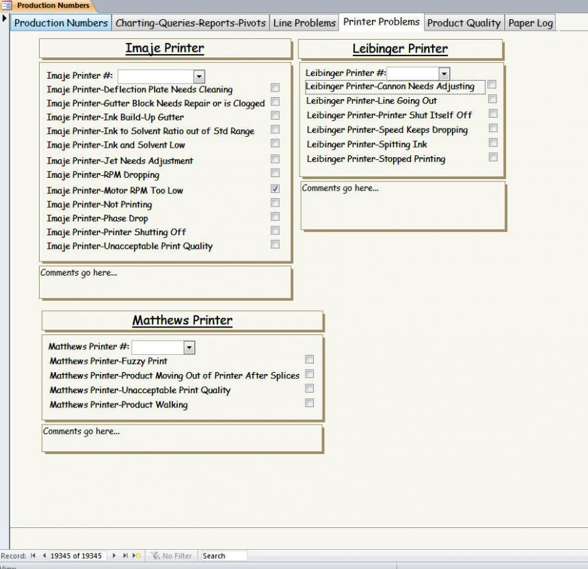Open Imaje Printer # dropdown arrow
Image resolution: width=588 pixels, height=569 pixels.
click(199, 77)
